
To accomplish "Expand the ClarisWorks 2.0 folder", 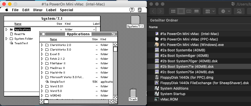I will click(42, 45).
